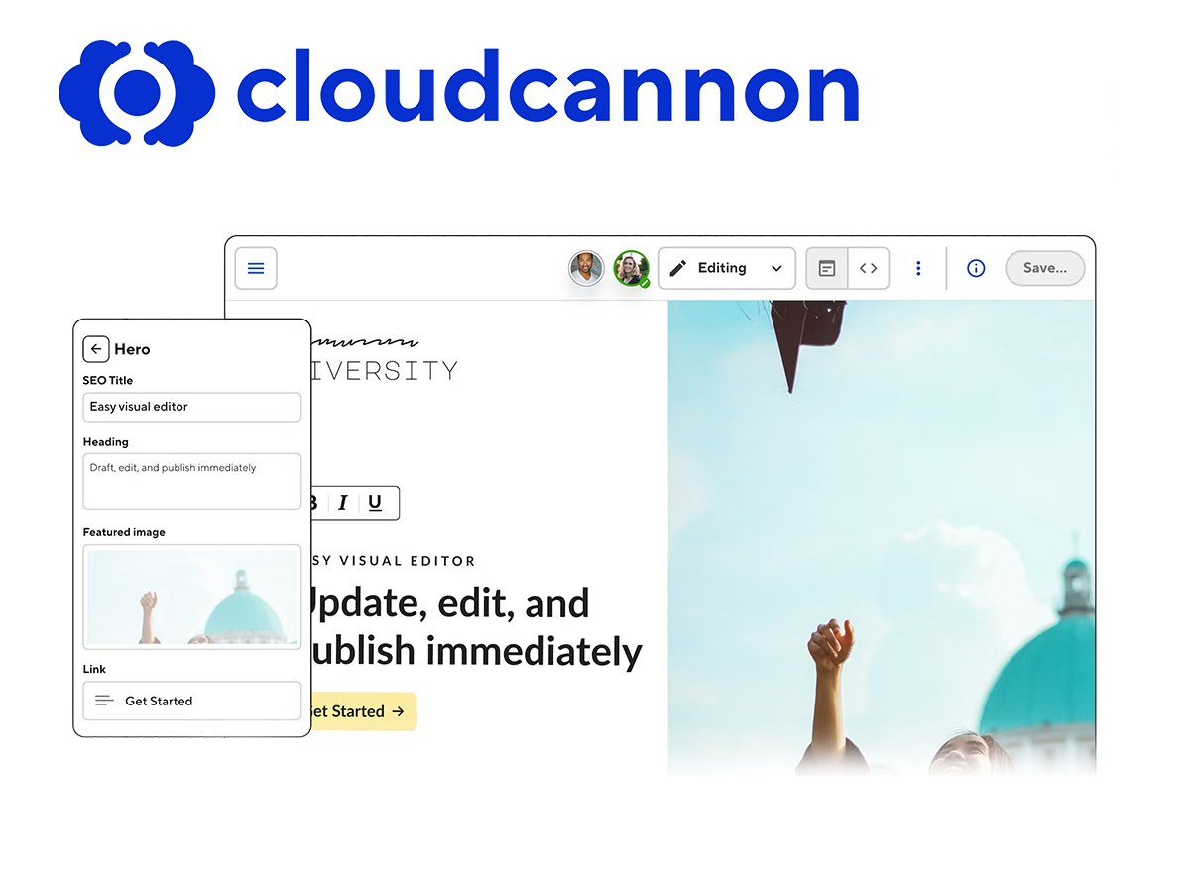Click the lines icon in the Link field
The height and width of the screenshot is (896, 1190).
[x=104, y=701]
